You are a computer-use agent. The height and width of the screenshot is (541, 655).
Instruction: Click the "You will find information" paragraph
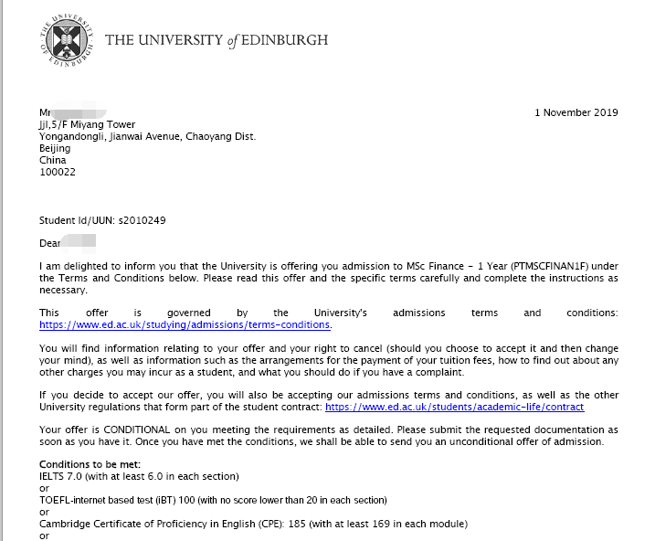328,360
